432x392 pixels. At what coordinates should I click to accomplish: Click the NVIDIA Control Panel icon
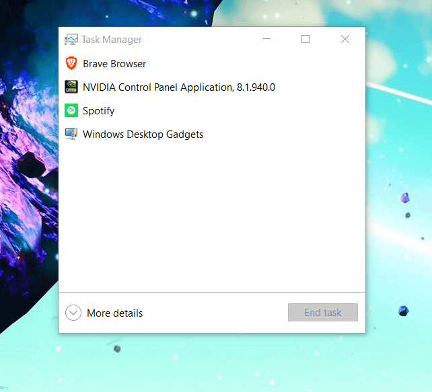71,87
